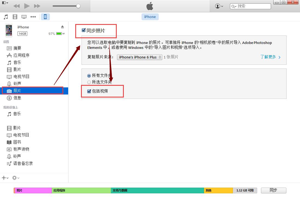The image size is (300, 198).
Task: Click the iPhone tab in the header
Action: click(150, 17)
